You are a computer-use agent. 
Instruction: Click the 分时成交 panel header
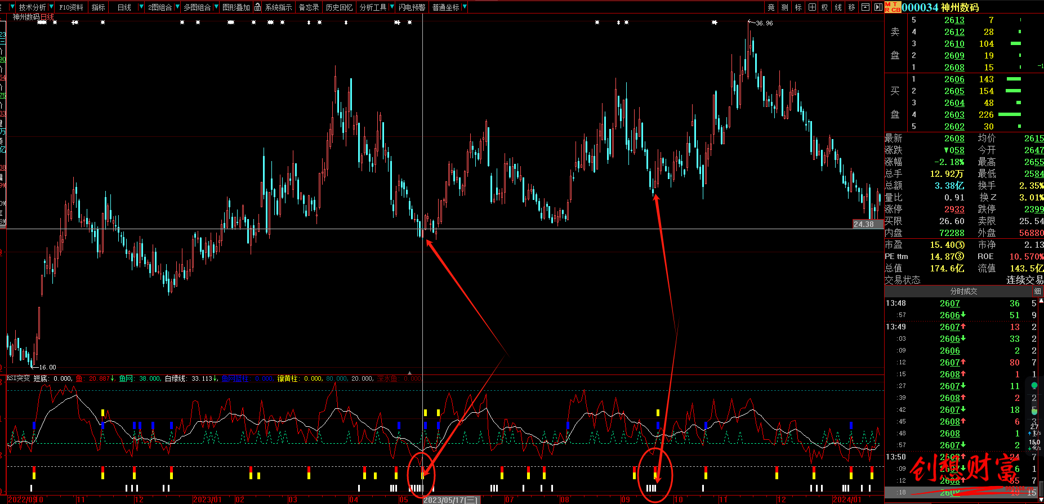point(963,291)
